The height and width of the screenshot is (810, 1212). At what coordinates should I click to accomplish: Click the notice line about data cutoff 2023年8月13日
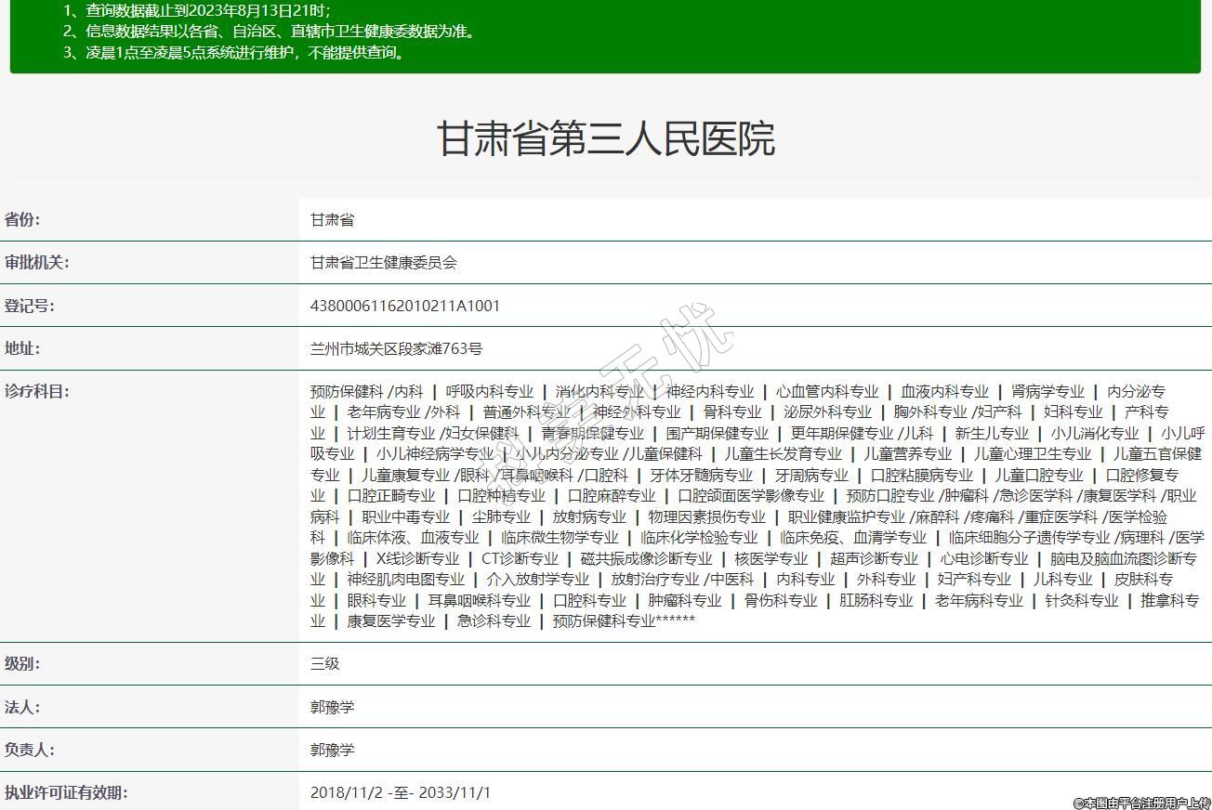pyautogui.click(x=196, y=10)
